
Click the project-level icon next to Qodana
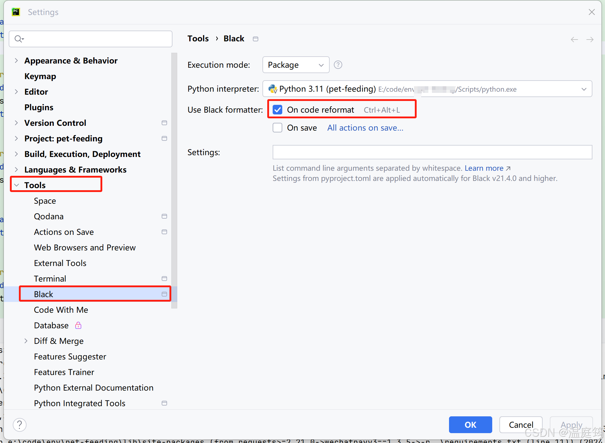(x=164, y=216)
